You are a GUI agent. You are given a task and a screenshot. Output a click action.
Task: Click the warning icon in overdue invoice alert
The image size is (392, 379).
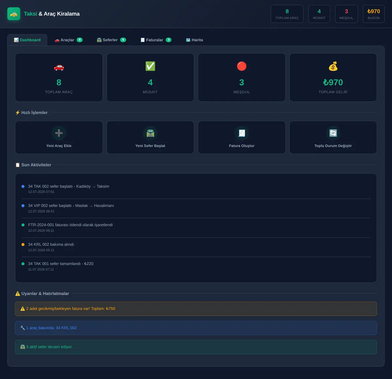[x=23, y=309]
